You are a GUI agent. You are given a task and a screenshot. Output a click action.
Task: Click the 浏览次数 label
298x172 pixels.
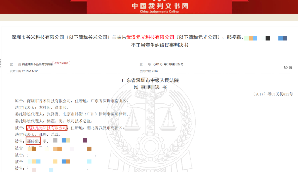pos(145,71)
